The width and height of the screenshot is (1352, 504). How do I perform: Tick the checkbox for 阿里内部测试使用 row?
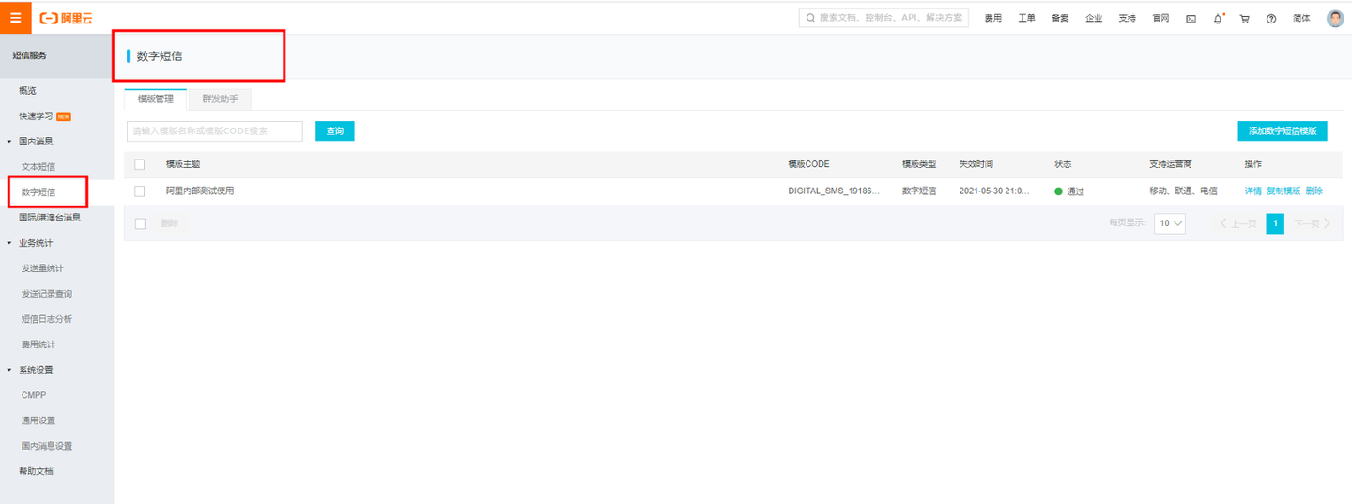pos(140,191)
